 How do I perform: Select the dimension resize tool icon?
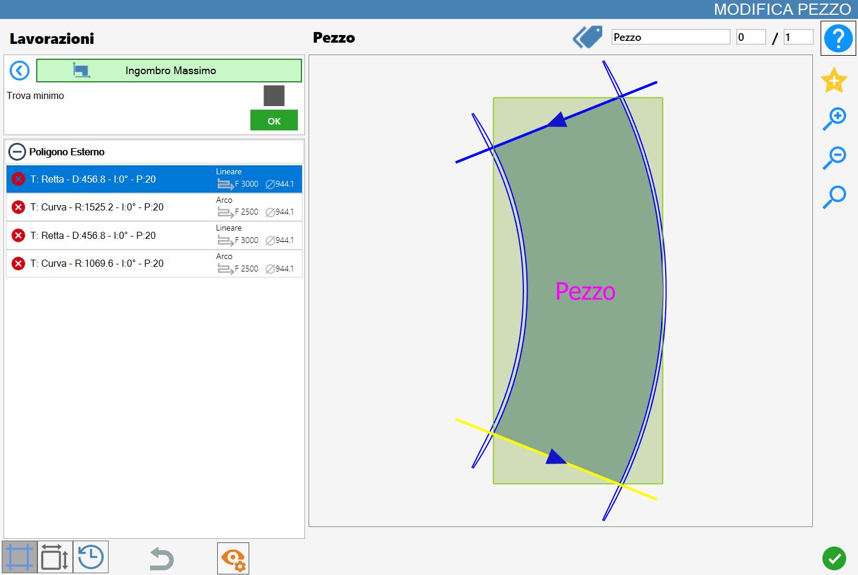(55, 557)
